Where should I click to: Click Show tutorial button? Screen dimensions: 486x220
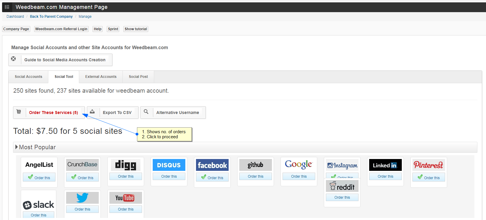point(136,29)
